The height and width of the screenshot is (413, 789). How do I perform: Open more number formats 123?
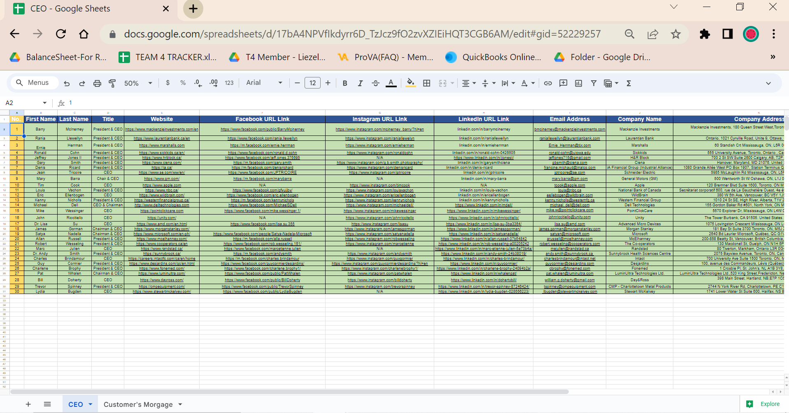tap(229, 83)
